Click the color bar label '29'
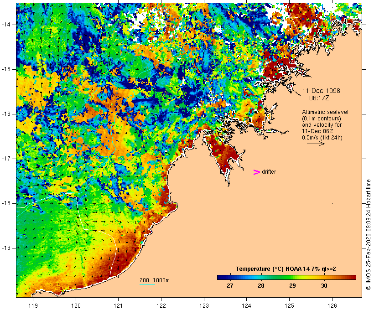Screen dimensions: 374x310 292,286
